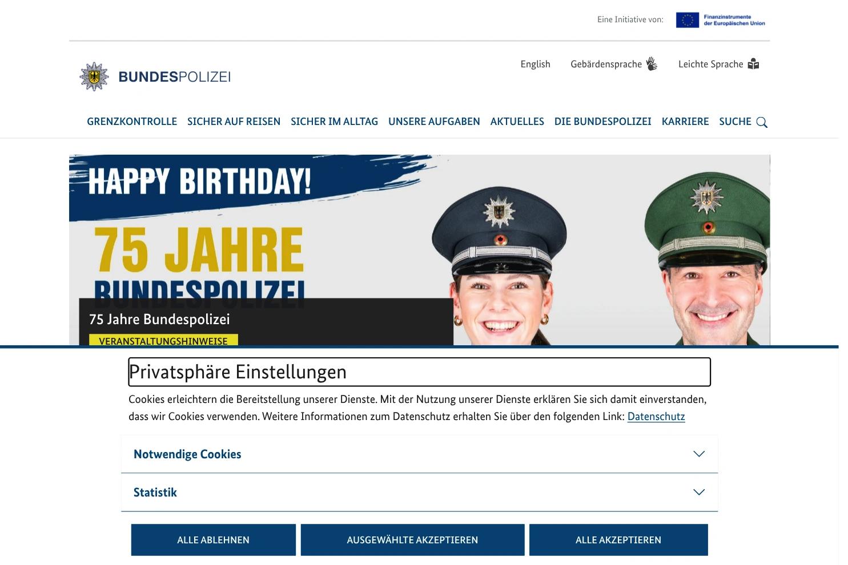The height and width of the screenshot is (565, 848).
Task: Click the 'Eine Initiative von:' text
Action: click(630, 19)
